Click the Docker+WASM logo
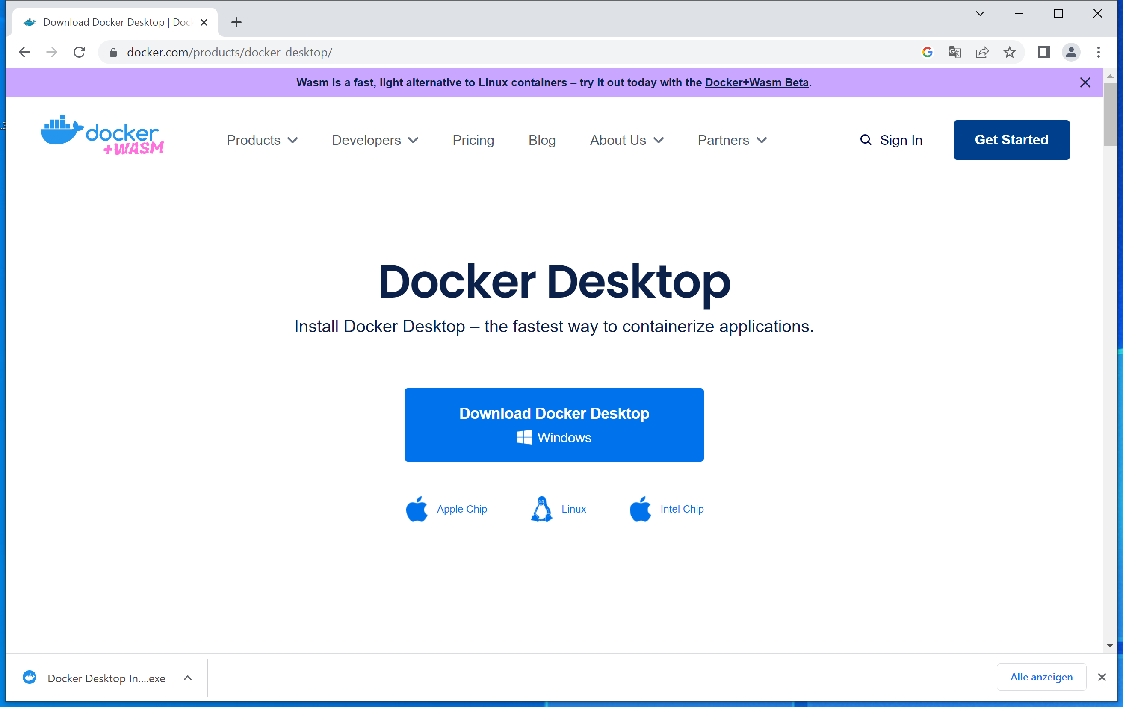Screen dimensions: 1123x707 pyautogui.click(x=102, y=135)
